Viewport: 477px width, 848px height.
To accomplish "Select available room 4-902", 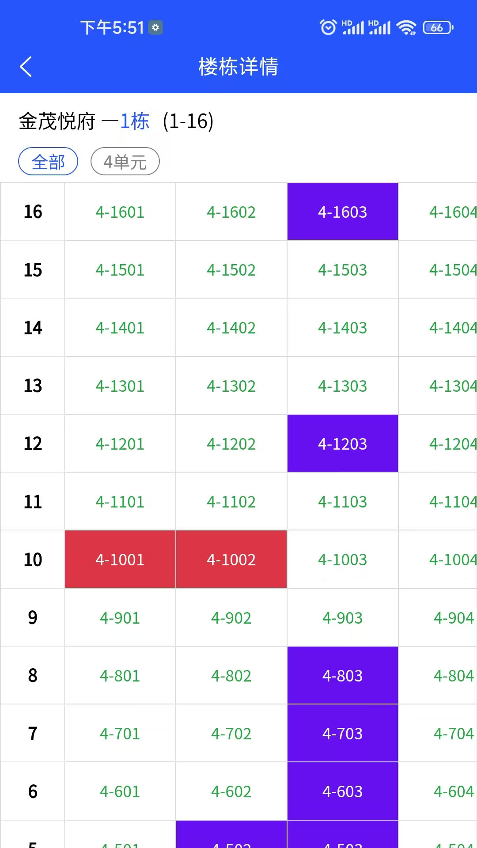I will click(231, 617).
